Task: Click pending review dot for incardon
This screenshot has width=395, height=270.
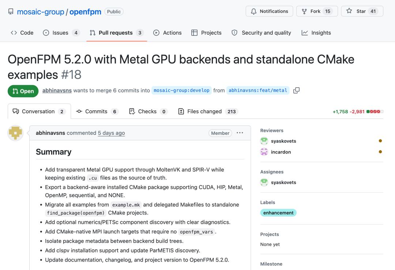Action: pyautogui.click(x=380, y=152)
